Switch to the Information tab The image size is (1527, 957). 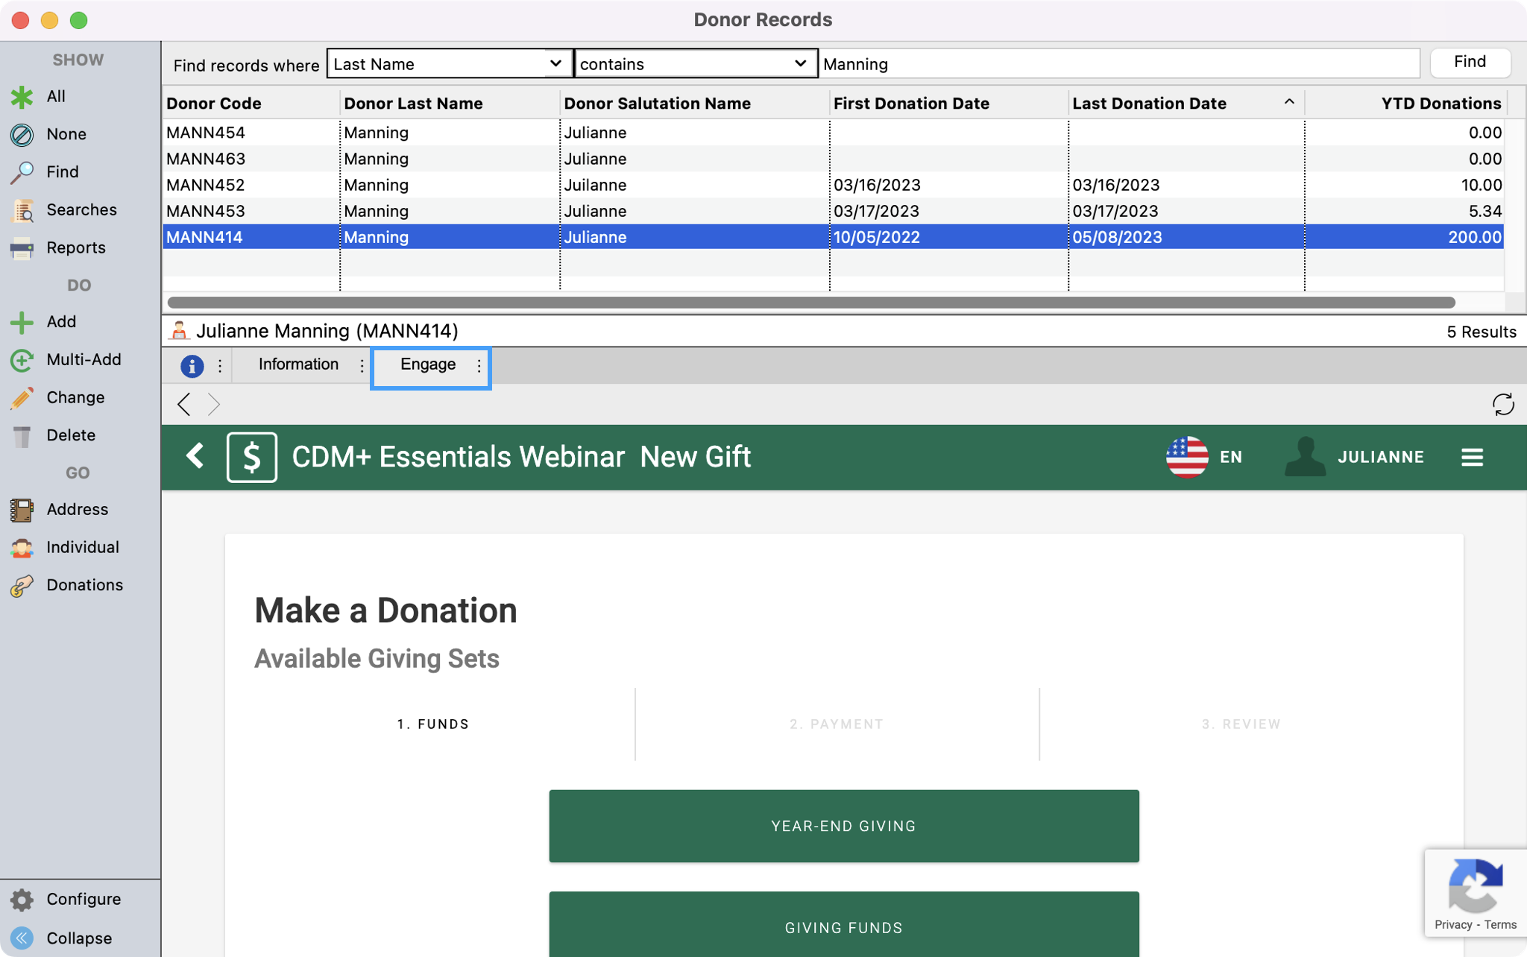coord(298,364)
